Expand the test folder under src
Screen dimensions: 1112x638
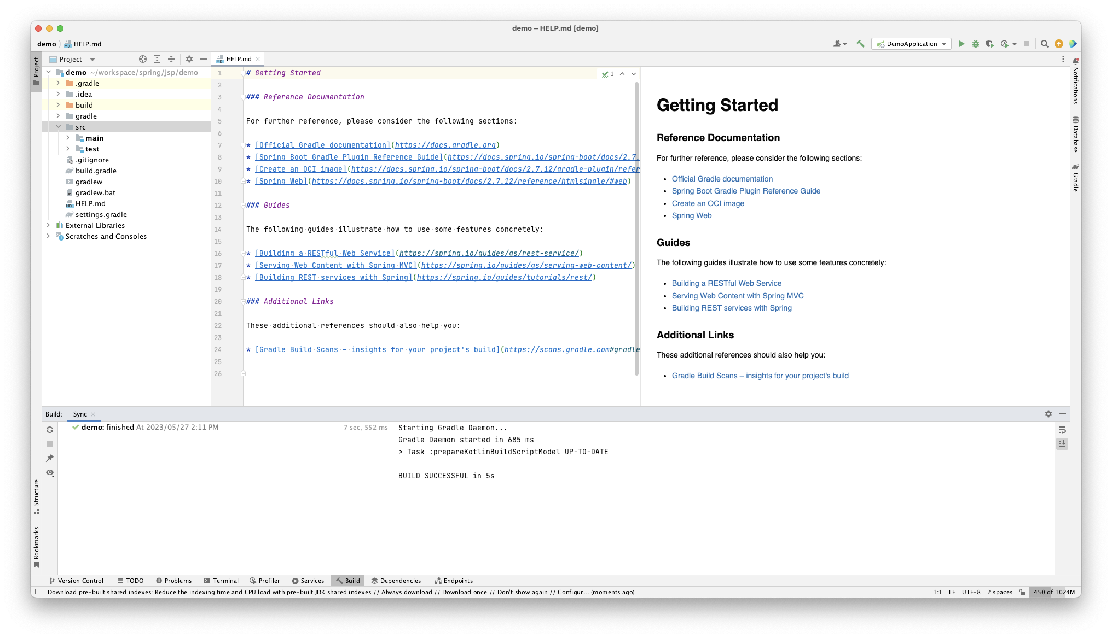tap(68, 149)
